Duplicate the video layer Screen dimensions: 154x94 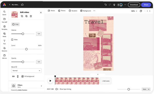pyautogui.click(x=26, y=16)
